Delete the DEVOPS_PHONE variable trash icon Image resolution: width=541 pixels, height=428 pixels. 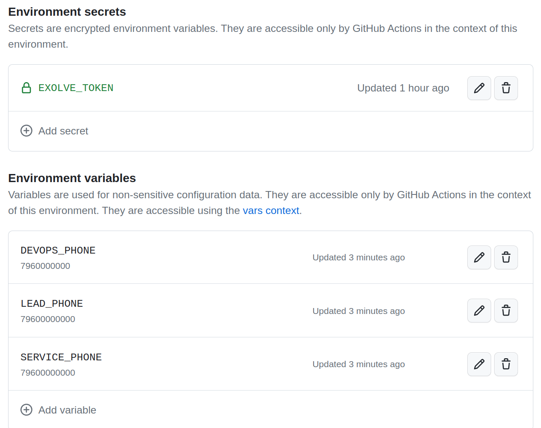coord(506,257)
